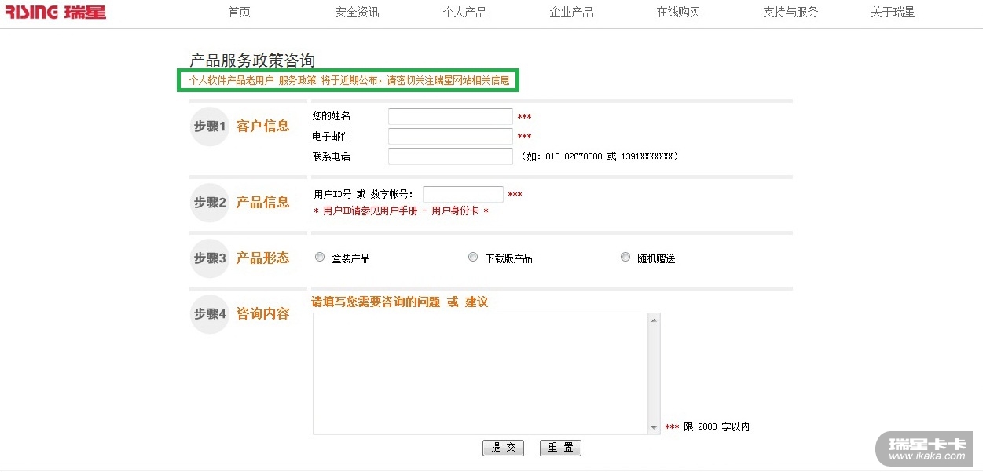Open the 企业产品 menu item

click(571, 12)
